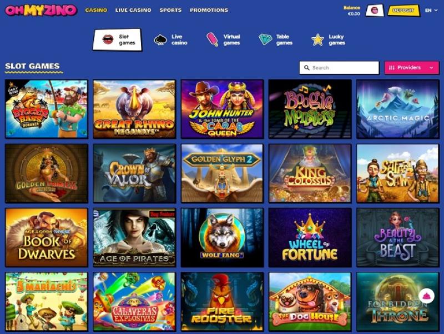
Task: Open the lips avatar profile icon
Action: coord(374,11)
